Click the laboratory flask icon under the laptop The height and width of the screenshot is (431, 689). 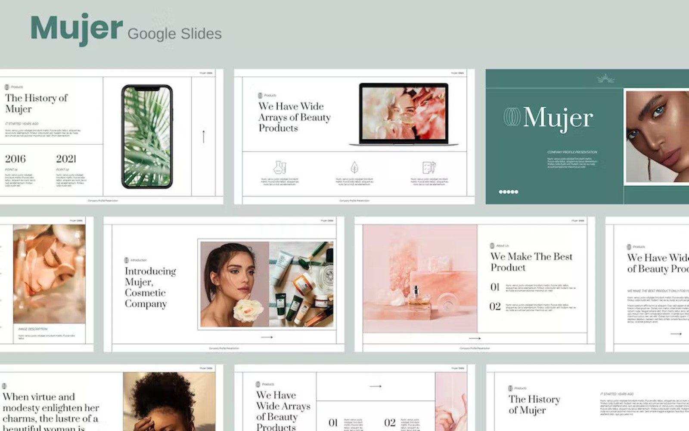280,167
